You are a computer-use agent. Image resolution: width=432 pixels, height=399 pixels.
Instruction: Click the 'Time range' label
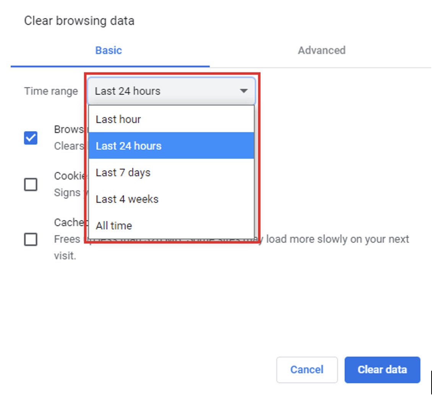point(51,91)
